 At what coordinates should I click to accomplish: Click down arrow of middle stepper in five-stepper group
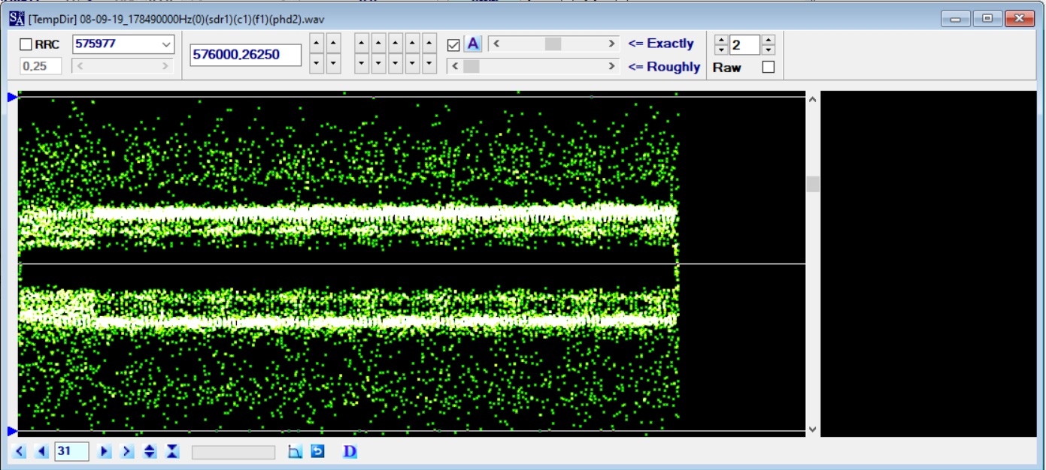(396, 64)
